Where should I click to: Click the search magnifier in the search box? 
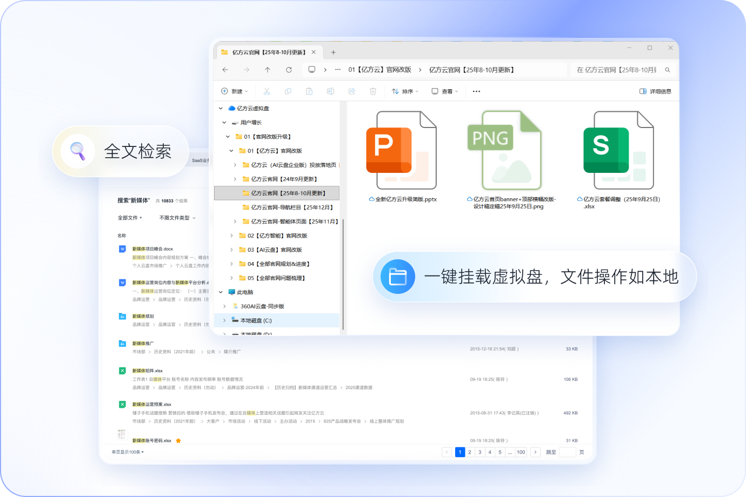click(x=668, y=70)
